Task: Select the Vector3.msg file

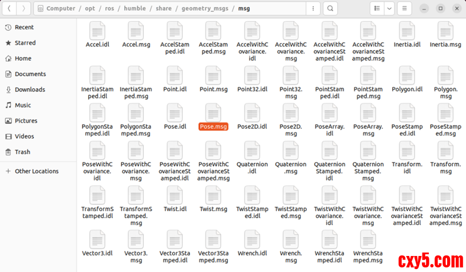Action: coord(136,243)
